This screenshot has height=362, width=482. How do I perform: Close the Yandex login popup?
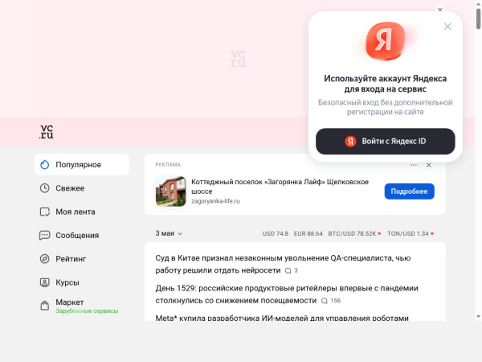click(447, 27)
